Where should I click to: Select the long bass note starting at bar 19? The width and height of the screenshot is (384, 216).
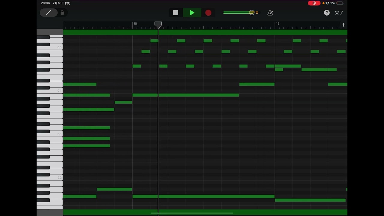[310, 200]
